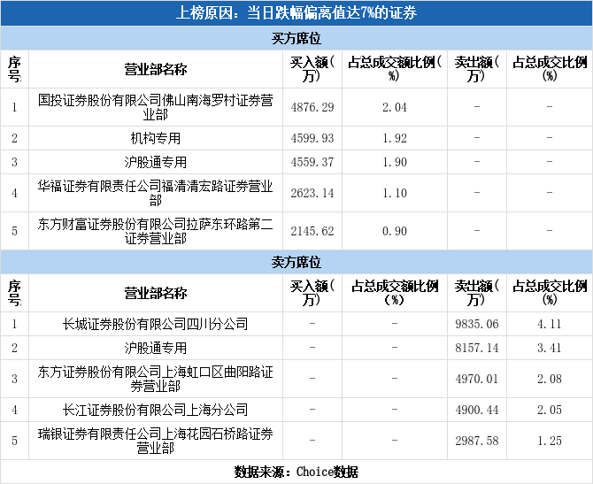Screen dimensions: 593x484
Task: Click buy ratio value 1.92
Action: (395, 138)
